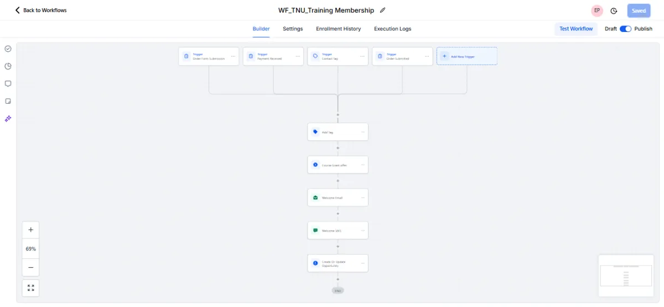Open three-dot menu on Welcome Email step

pyautogui.click(x=363, y=198)
